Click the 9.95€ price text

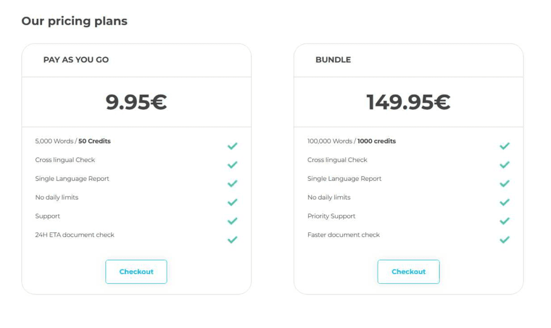tap(136, 101)
